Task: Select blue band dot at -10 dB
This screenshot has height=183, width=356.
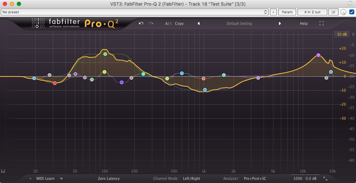Action: click(x=205, y=90)
